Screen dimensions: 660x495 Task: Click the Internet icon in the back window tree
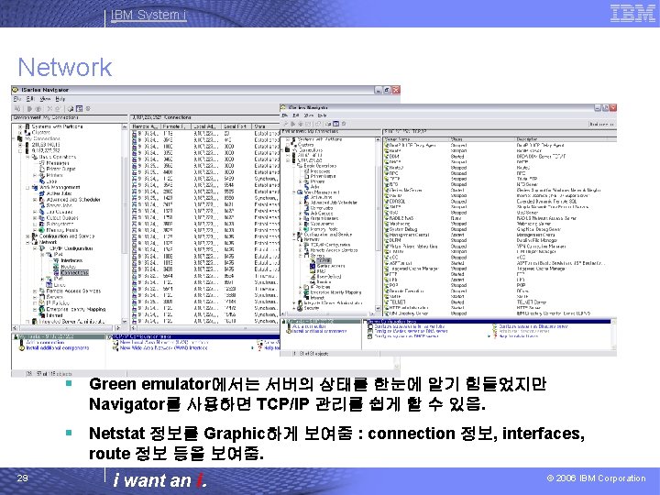tap(42, 315)
